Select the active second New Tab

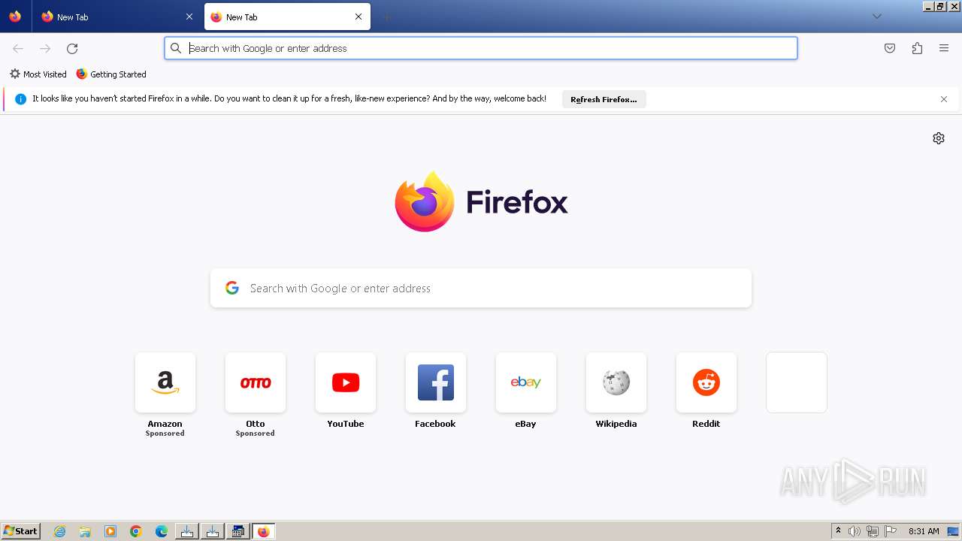287,17
